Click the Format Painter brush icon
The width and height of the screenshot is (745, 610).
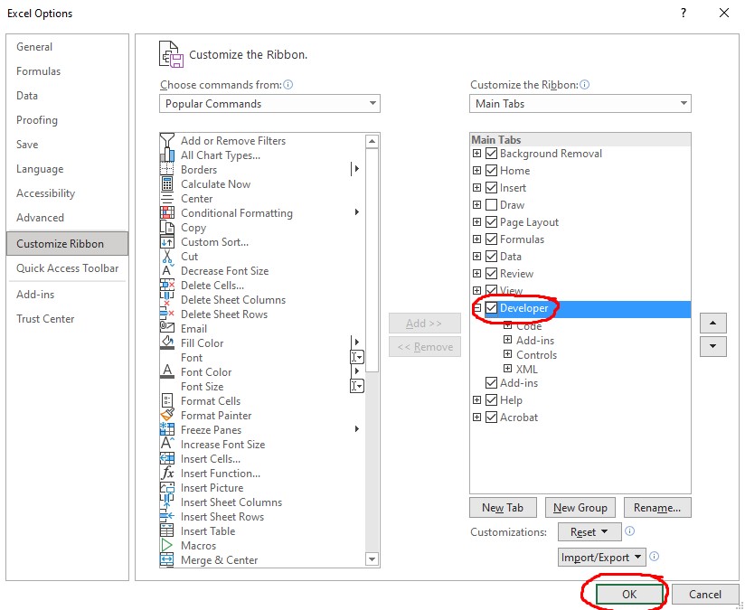point(166,415)
